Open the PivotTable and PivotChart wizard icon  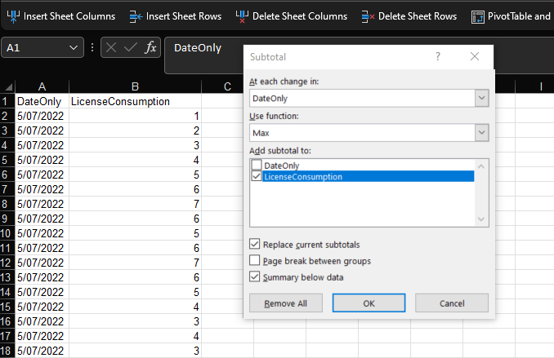click(478, 16)
